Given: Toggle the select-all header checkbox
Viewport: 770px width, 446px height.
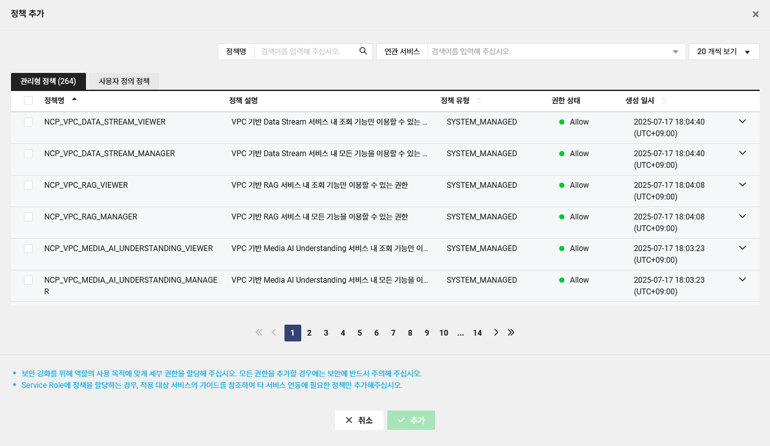Looking at the screenshot, I should tap(28, 101).
